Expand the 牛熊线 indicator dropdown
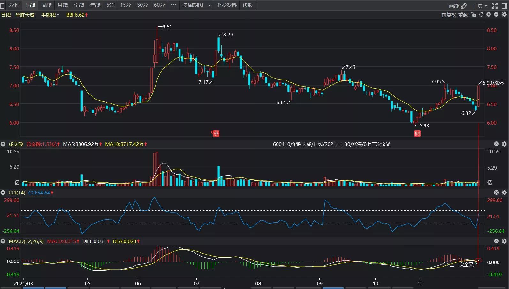The width and height of the screenshot is (509, 289). pyautogui.click(x=50, y=15)
